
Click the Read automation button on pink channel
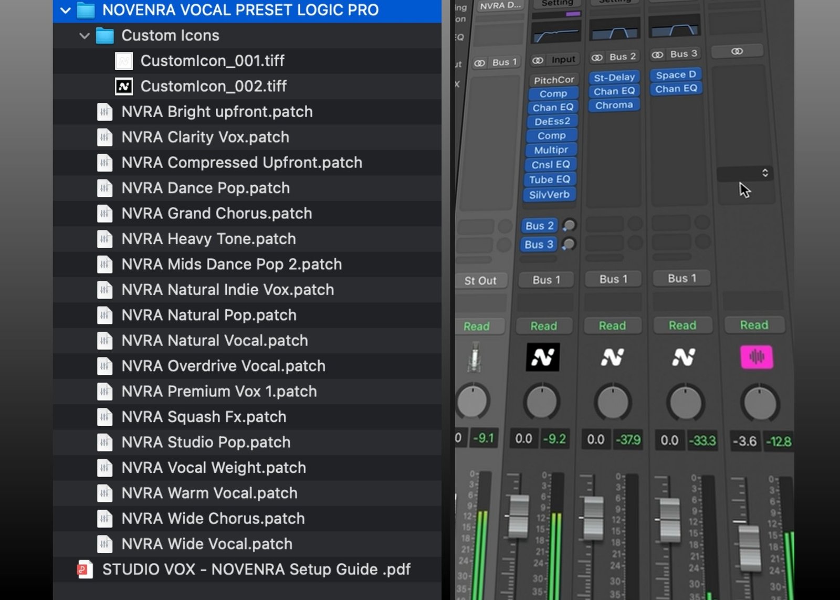point(754,325)
